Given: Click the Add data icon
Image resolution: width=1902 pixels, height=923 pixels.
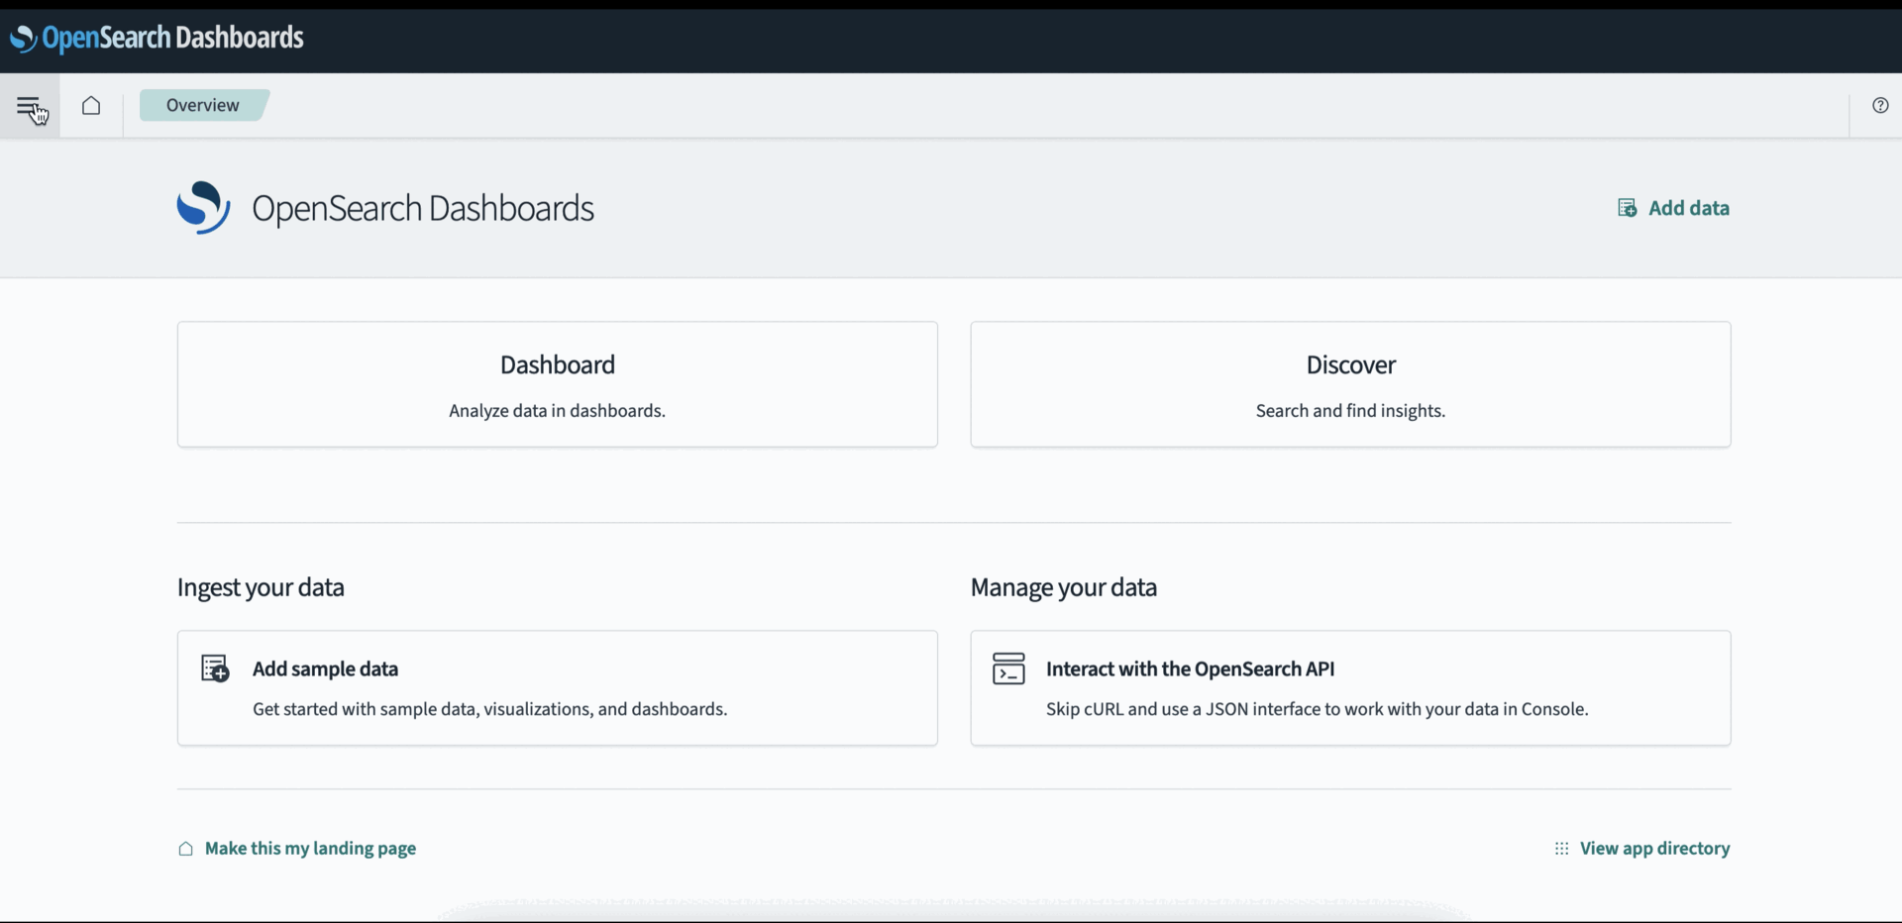Looking at the screenshot, I should point(1627,208).
